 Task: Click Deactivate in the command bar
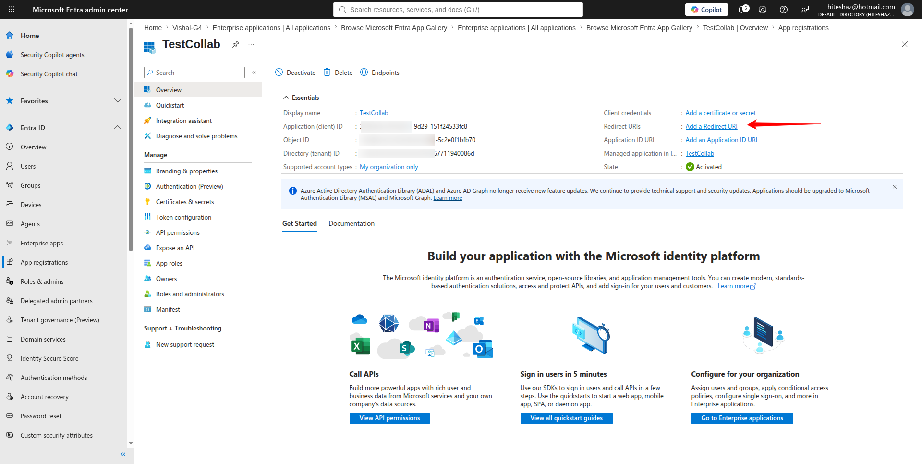(295, 73)
